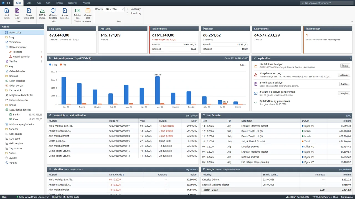
Task: Open Müşteri ve tedarikçiler in sidebar
Action: click(x=22, y=95)
